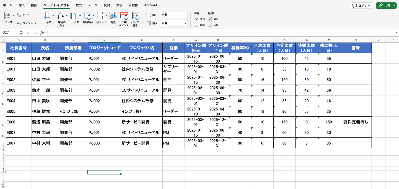Click the 印刷の向き (Orientation) icon
The image size is (399, 189).
60,15
